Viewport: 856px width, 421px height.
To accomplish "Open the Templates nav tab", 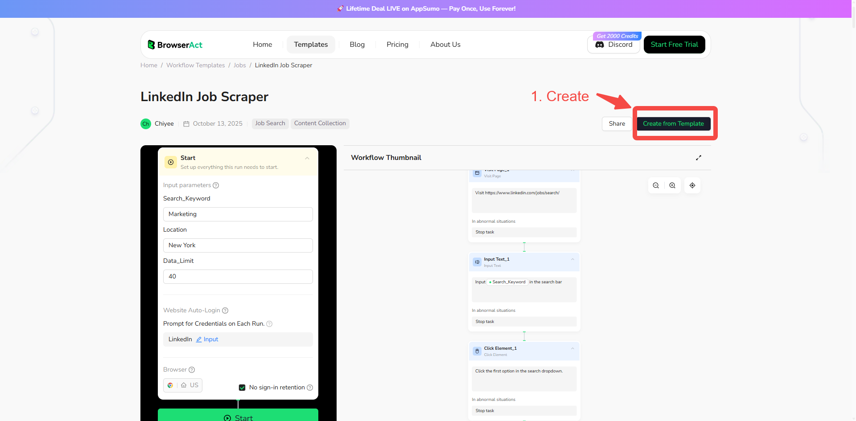I will [311, 45].
